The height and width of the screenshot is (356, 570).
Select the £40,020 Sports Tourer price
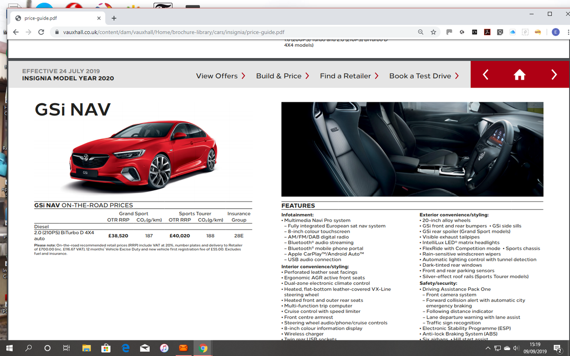(x=179, y=236)
